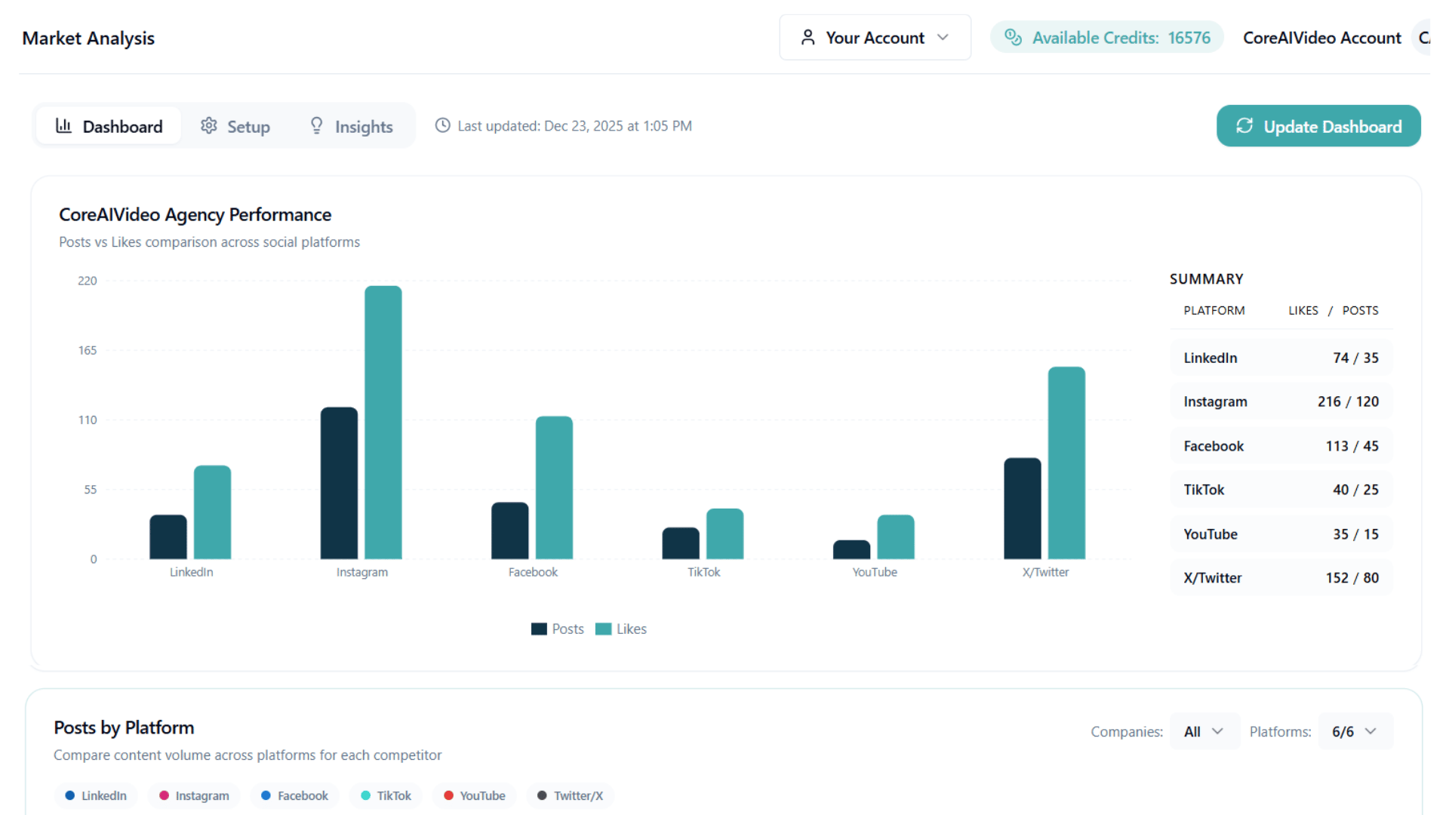Click the user icon in Your Account
The image size is (1449, 815).
point(808,38)
